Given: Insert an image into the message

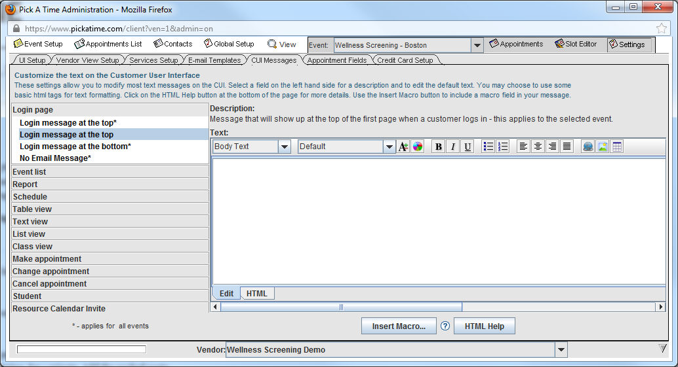Looking at the screenshot, I should 602,147.
